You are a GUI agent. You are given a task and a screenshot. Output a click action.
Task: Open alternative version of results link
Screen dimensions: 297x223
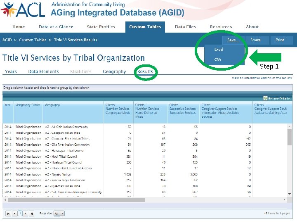[x=262, y=78]
